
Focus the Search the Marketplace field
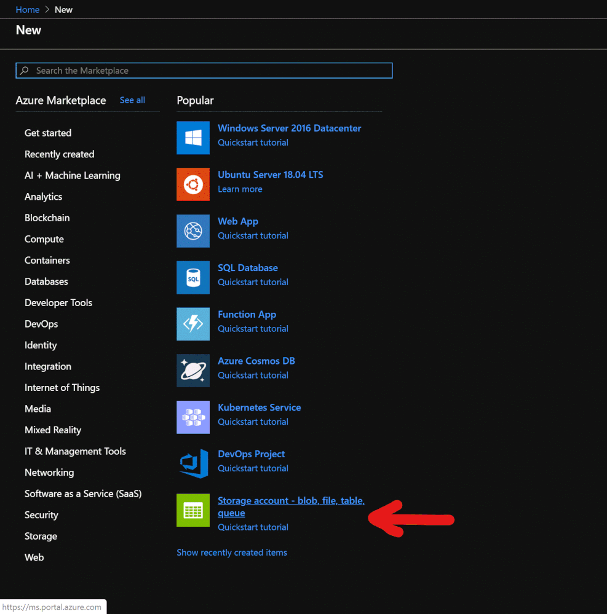204,71
